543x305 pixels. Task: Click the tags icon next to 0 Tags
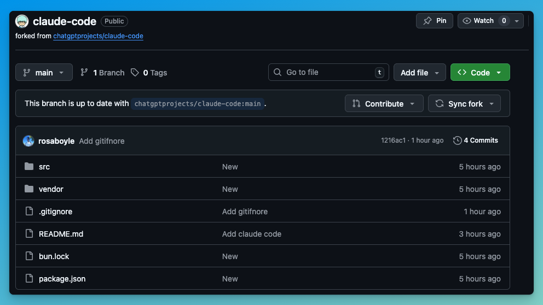coord(135,73)
